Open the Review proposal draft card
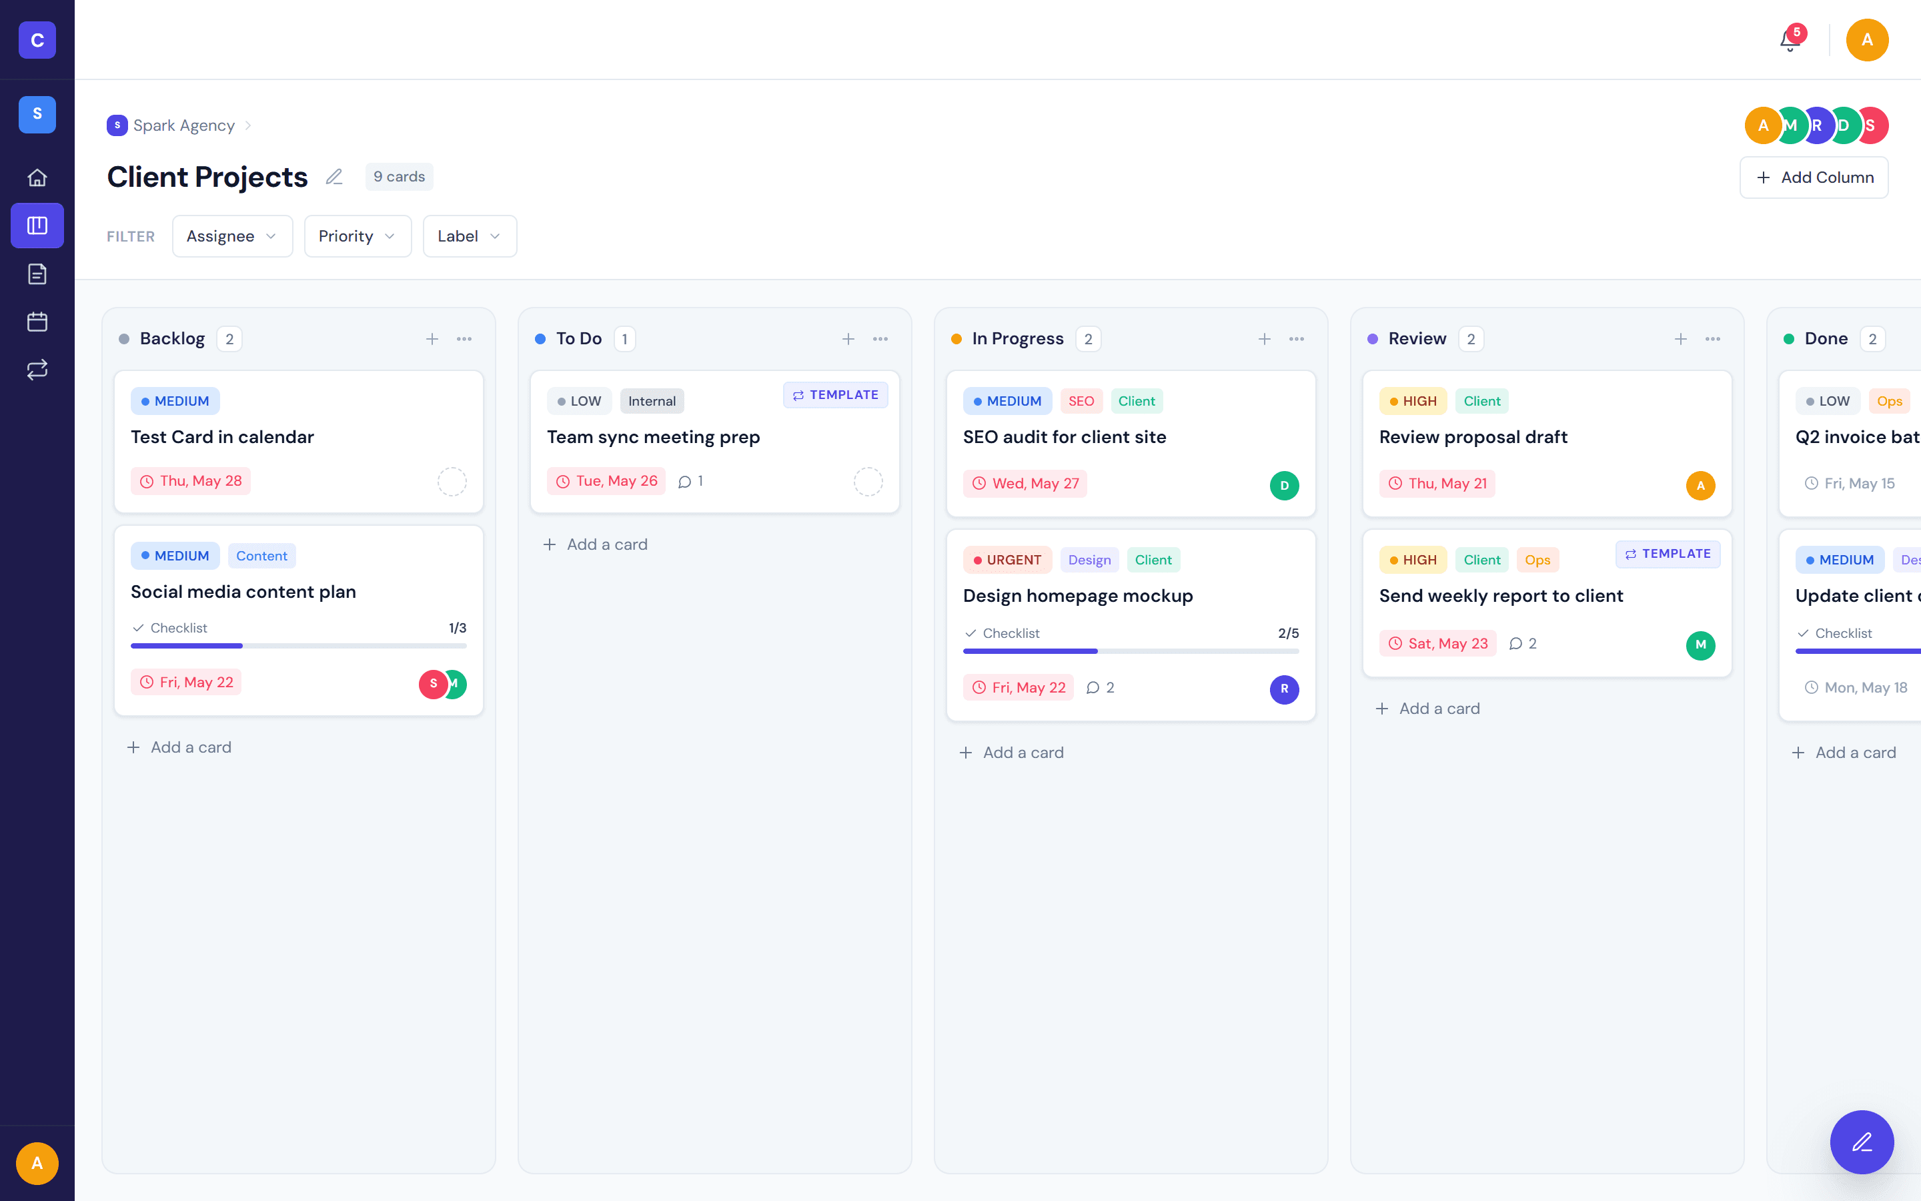Image resolution: width=1921 pixels, height=1201 pixels. 1546,444
